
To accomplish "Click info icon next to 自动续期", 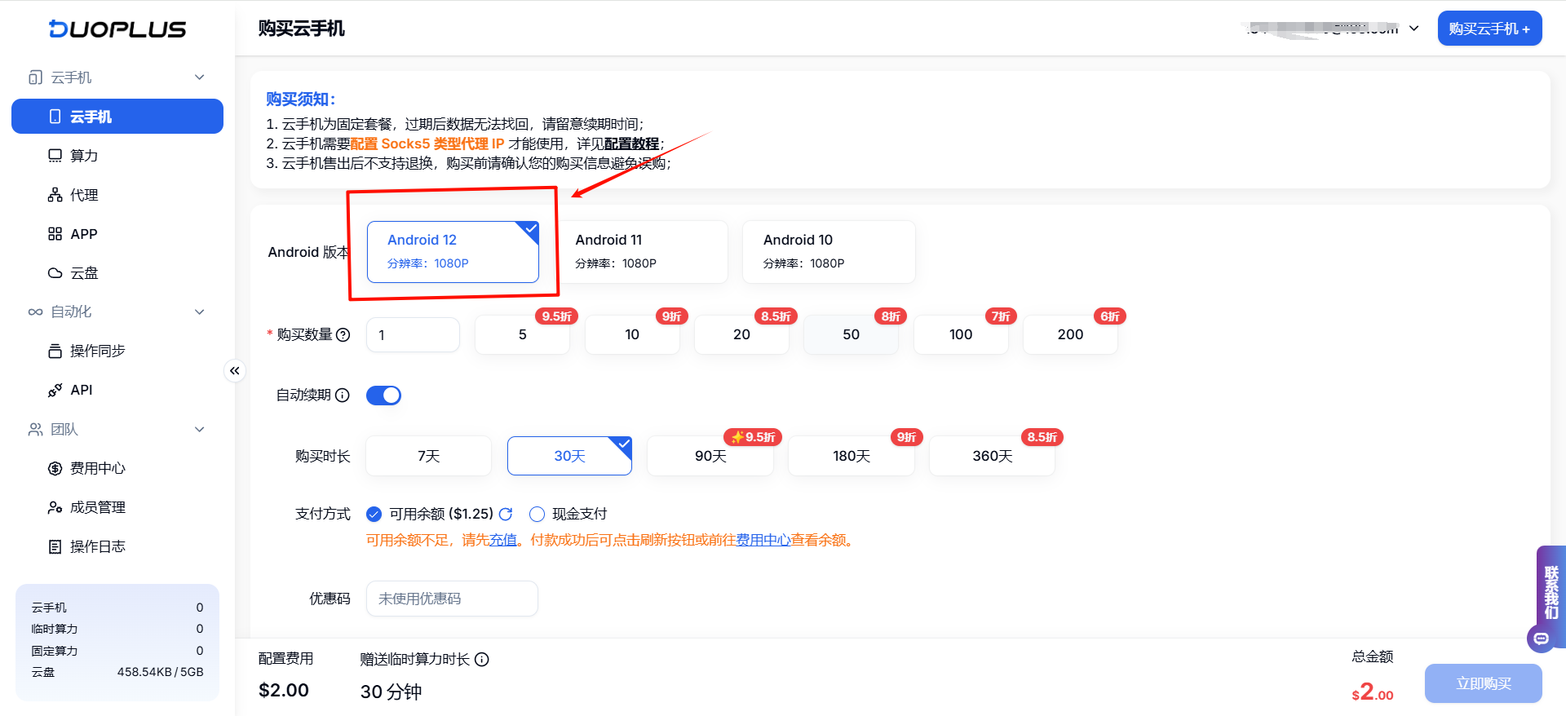I will tap(343, 396).
